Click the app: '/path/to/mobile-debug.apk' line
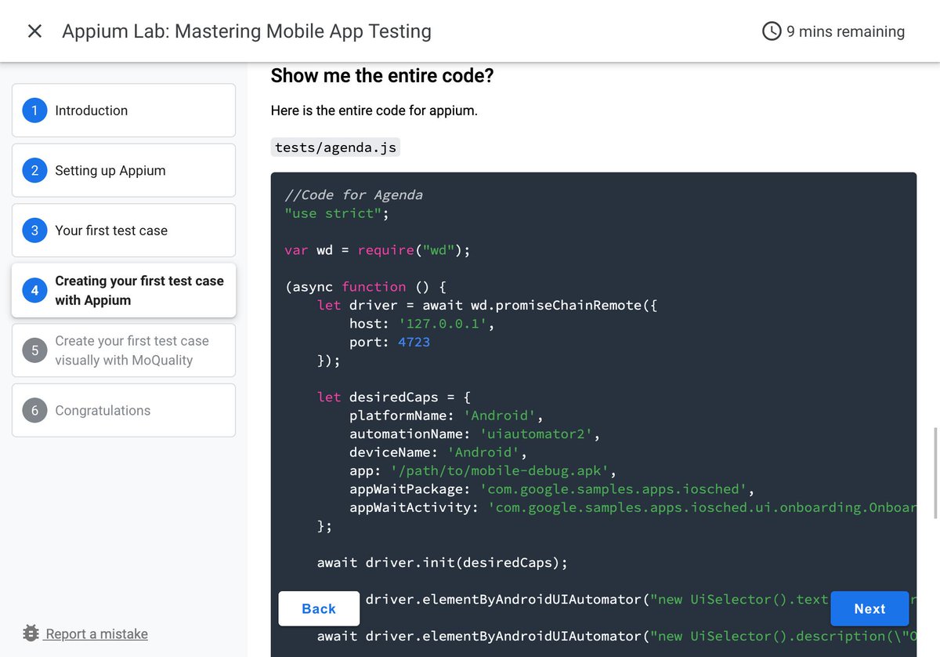The width and height of the screenshot is (940, 657). tap(483, 470)
